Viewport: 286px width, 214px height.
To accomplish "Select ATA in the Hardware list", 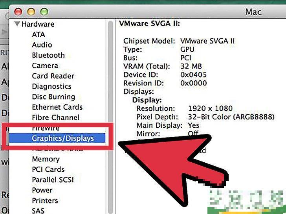I will [38, 34].
